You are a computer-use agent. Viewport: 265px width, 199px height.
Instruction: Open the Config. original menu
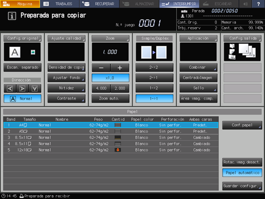coord(23,38)
